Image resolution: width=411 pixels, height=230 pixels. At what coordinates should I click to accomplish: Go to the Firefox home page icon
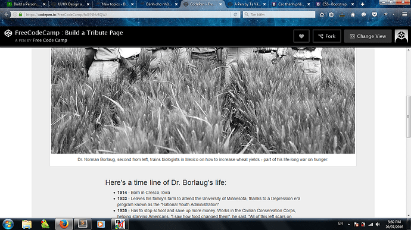click(353, 15)
